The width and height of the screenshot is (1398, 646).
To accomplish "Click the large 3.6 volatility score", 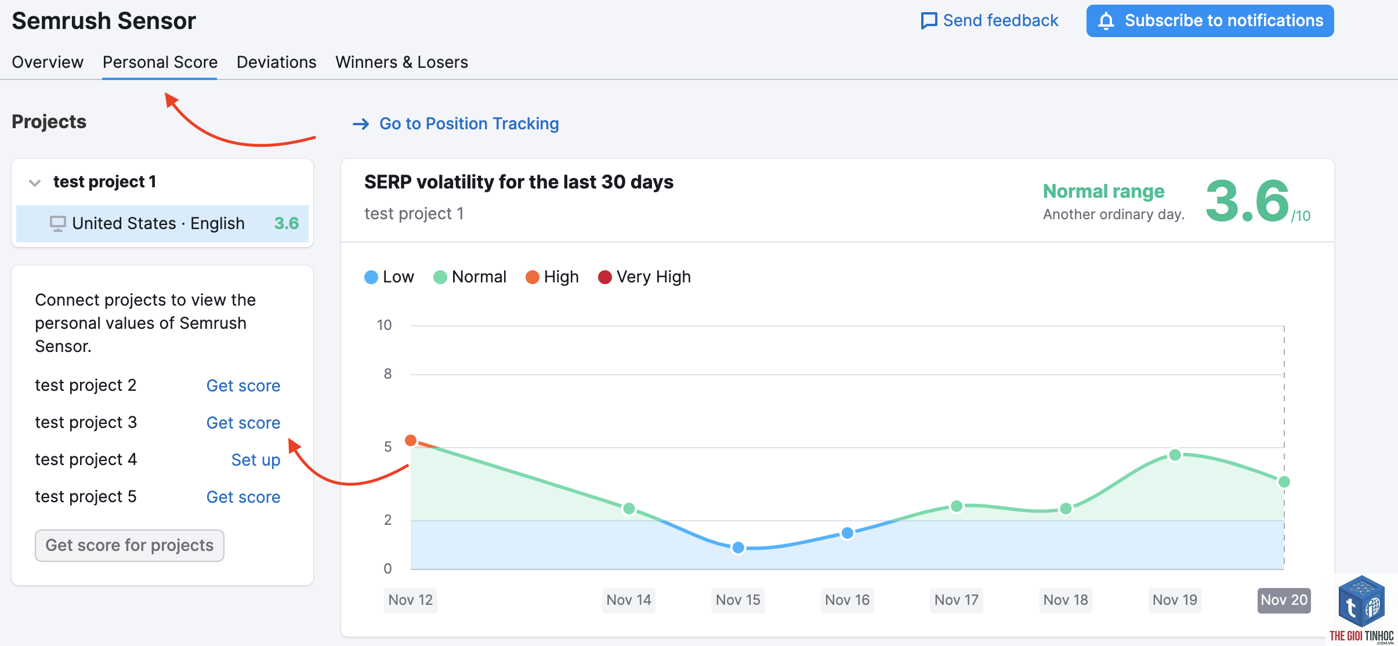I will 1247,201.
